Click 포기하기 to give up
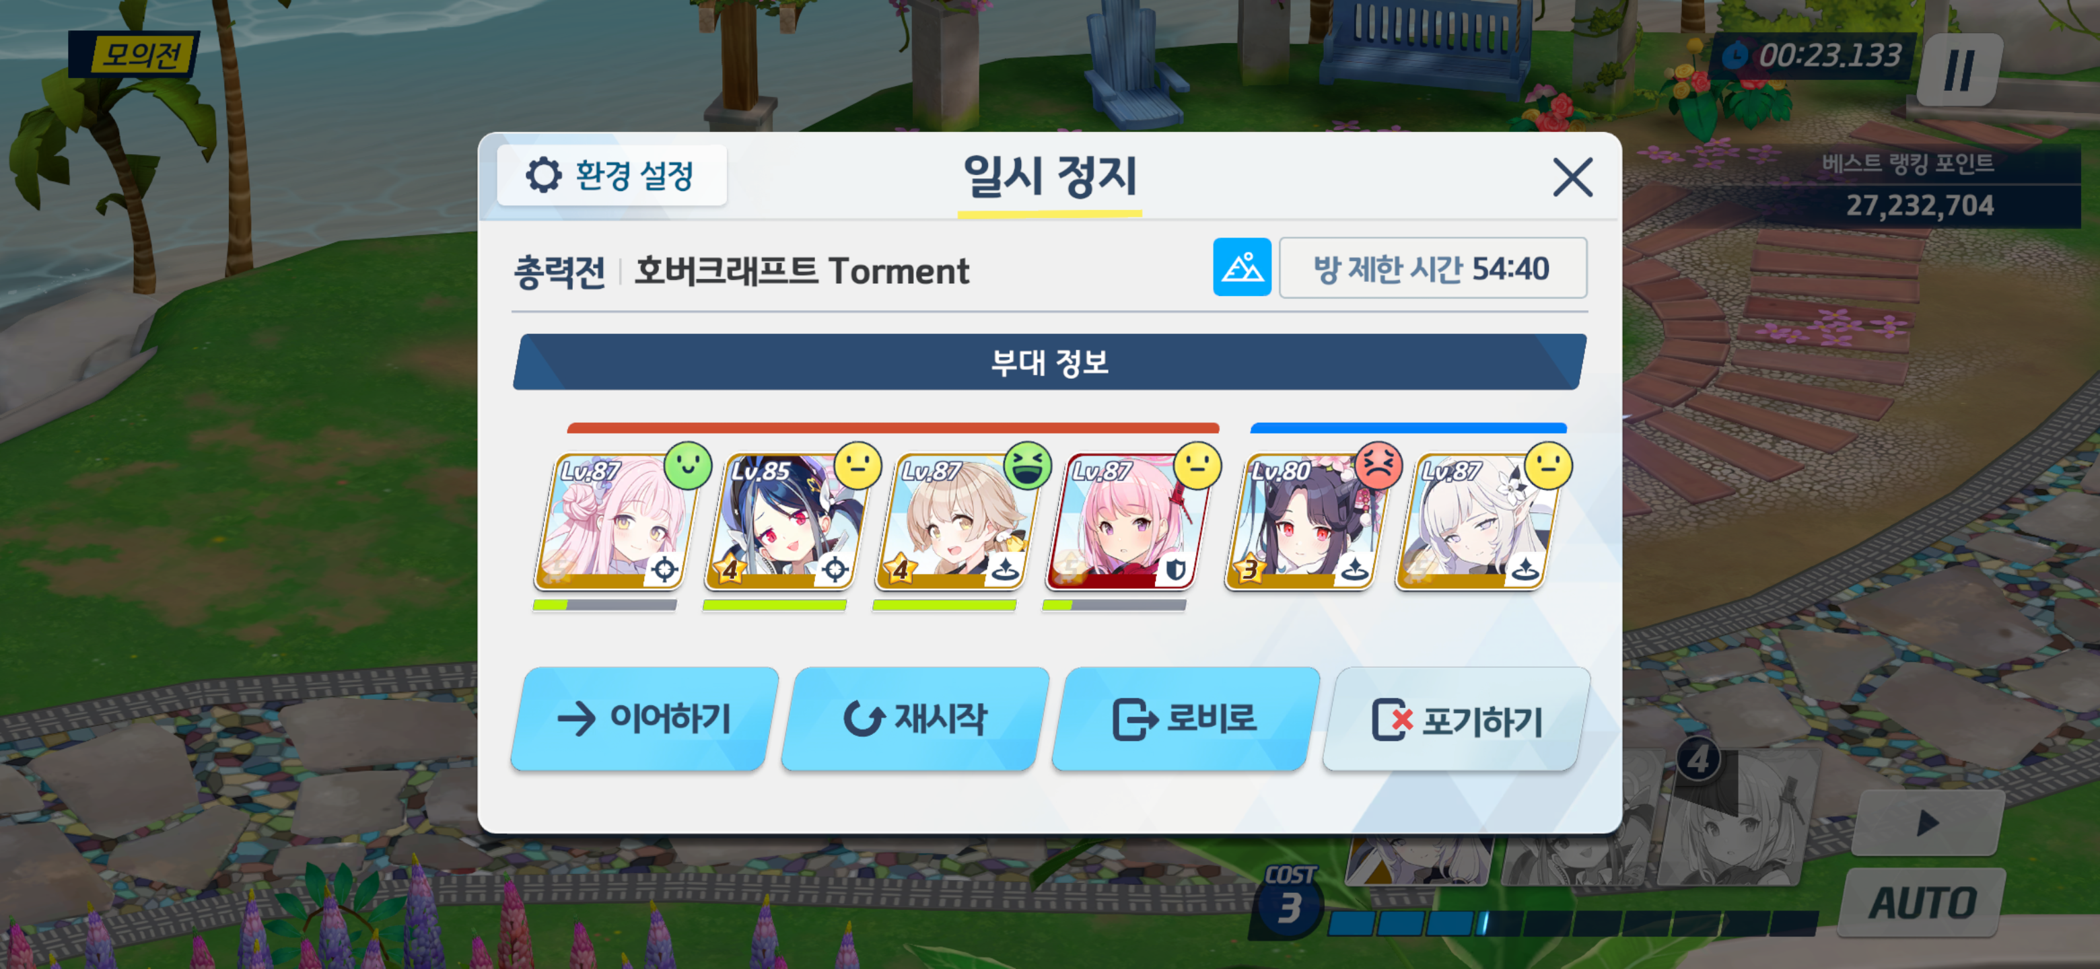This screenshot has height=969, width=2100. pyautogui.click(x=1456, y=719)
